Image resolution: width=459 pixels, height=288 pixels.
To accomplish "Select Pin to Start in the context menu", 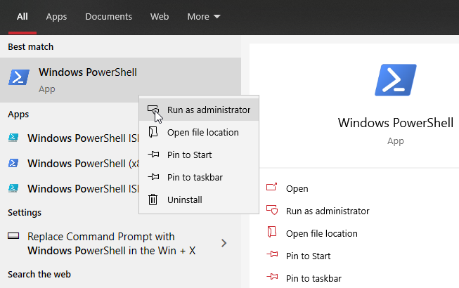I will (x=199, y=155).
